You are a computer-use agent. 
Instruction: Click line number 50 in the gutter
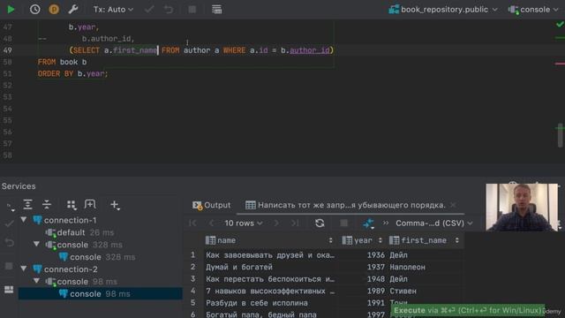point(8,62)
